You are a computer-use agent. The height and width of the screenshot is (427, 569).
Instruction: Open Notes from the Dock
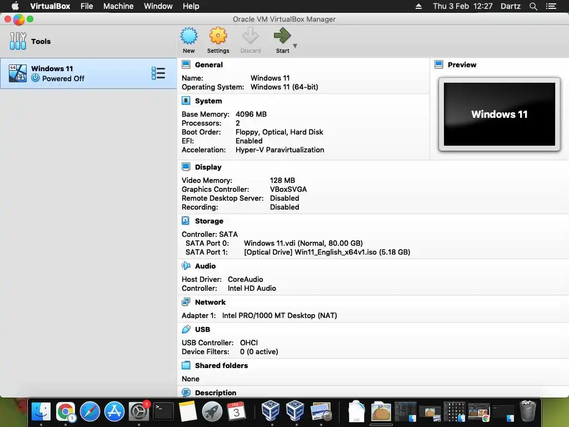tap(188, 411)
